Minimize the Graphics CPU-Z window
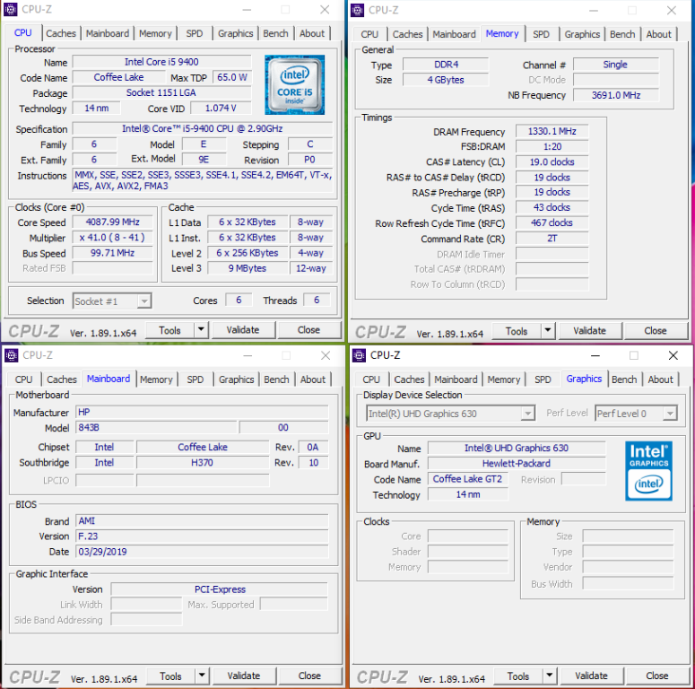The image size is (695, 689). click(595, 355)
